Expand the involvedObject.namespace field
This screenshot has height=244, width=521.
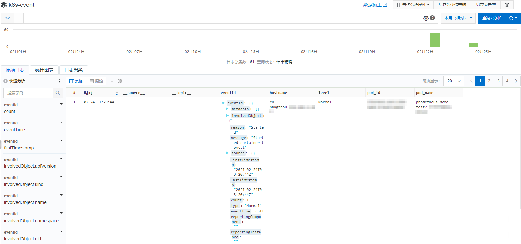(61, 213)
